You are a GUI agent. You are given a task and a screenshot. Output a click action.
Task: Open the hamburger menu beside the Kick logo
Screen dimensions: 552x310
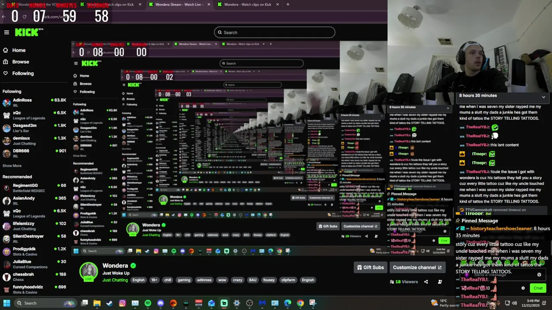click(6, 32)
